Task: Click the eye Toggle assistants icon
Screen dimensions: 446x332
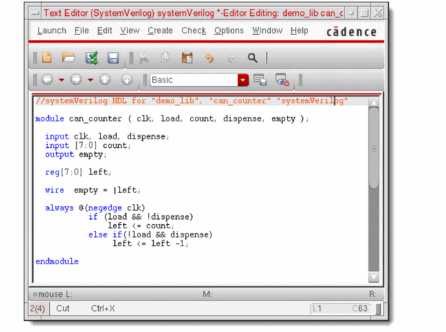Action: (x=282, y=80)
